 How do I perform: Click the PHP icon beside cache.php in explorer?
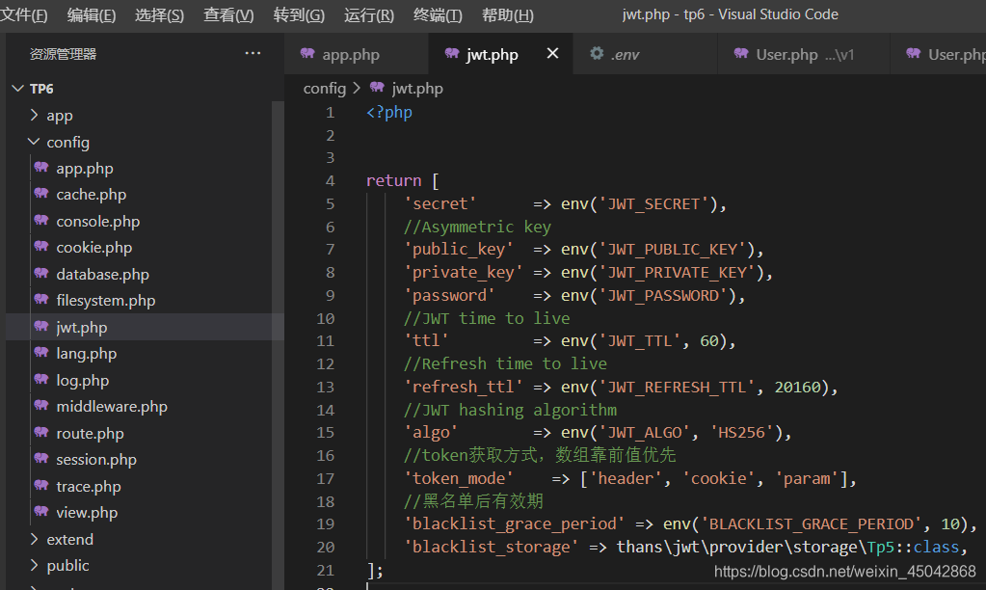(41, 194)
